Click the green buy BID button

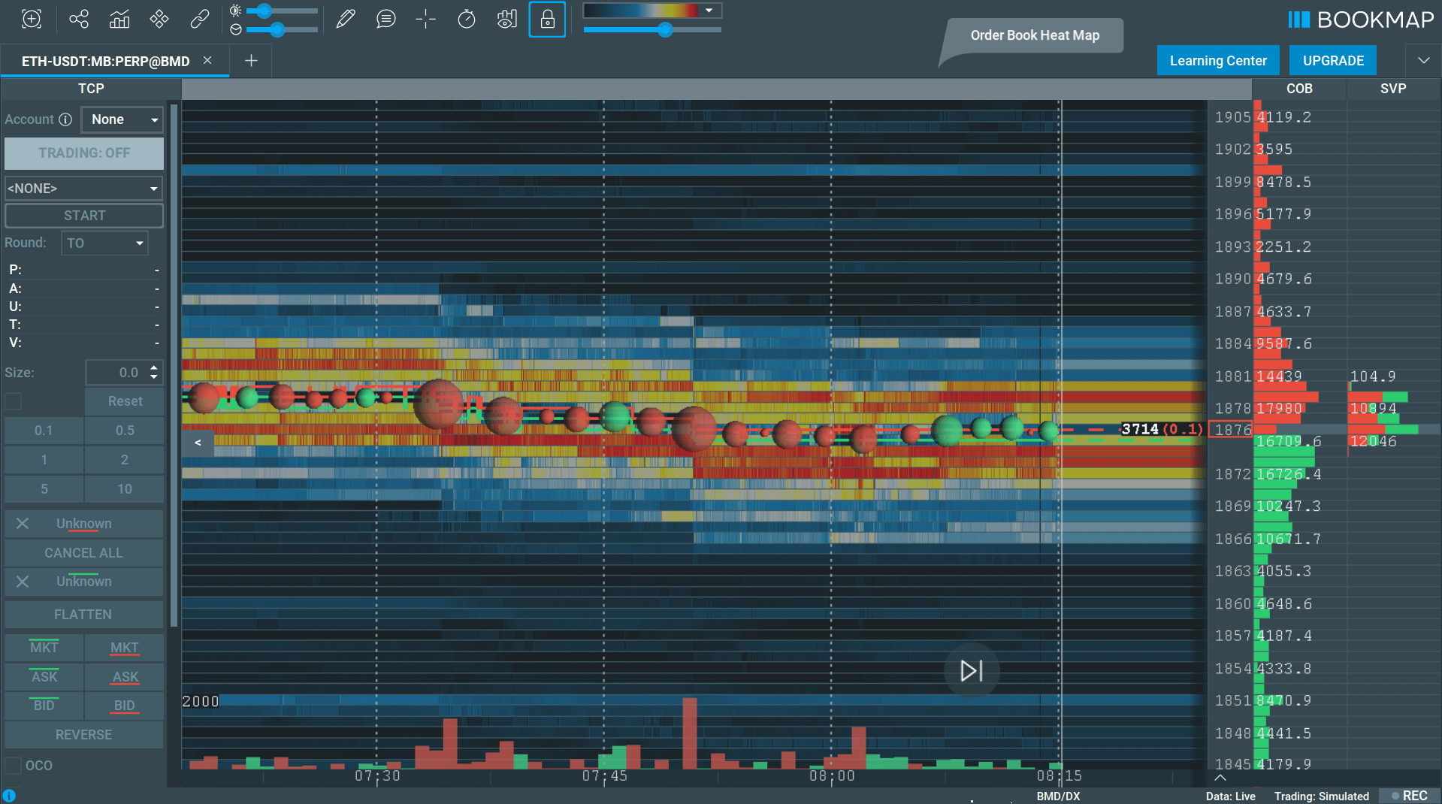tap(44, 706)
